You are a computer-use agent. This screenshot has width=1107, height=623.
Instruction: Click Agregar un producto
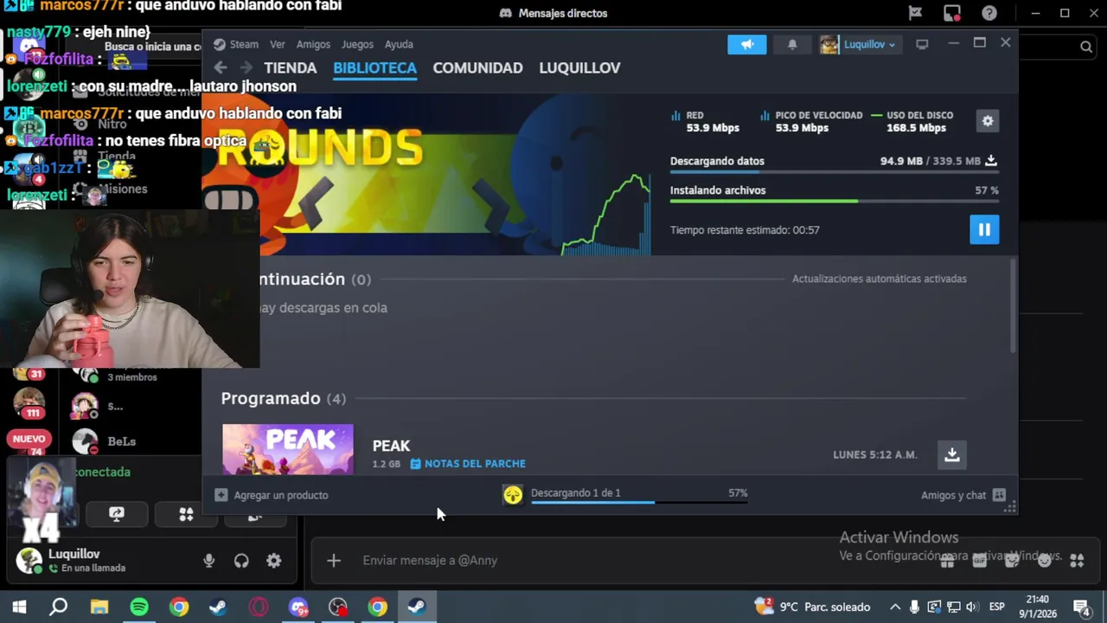[x=272, y=495]
